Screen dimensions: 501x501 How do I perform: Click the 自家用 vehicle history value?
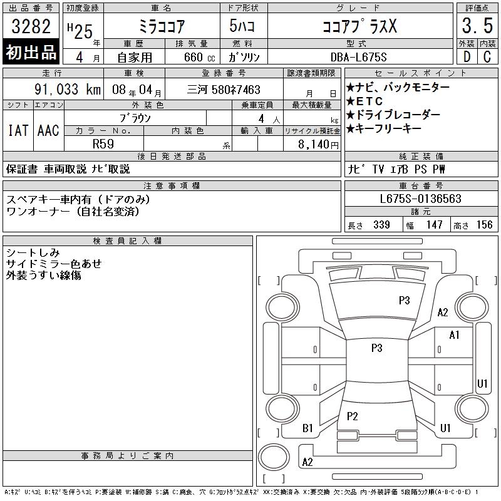(135, 58)
